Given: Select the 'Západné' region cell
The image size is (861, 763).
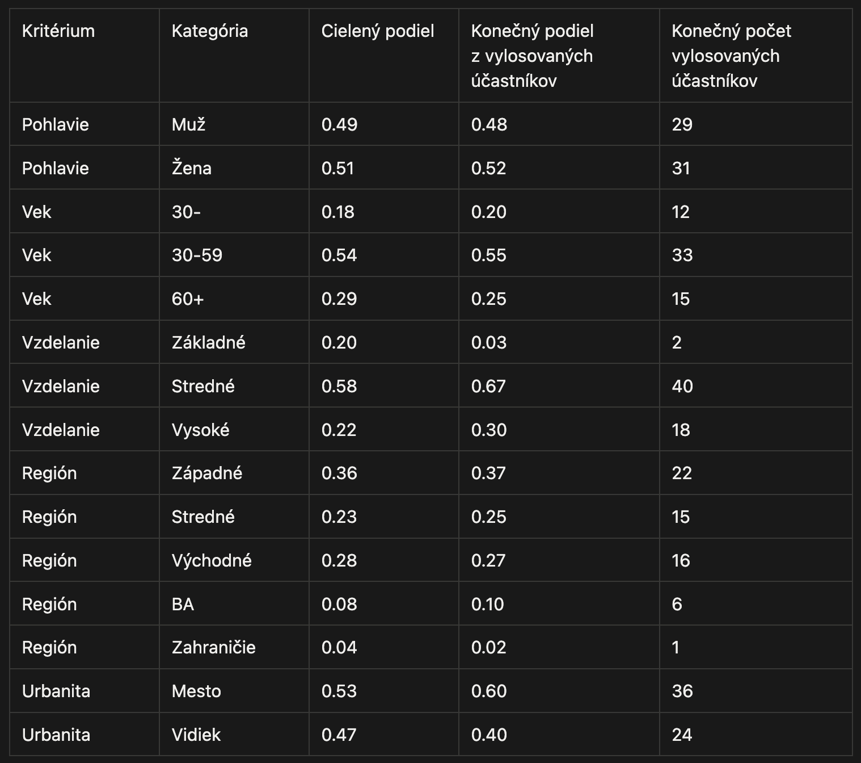Looking at the screenshot, I should click(207, 473).
